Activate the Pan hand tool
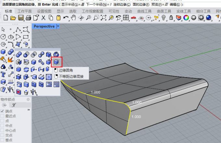The width and height of the screenshot is (221, 143). coord(73,18)
